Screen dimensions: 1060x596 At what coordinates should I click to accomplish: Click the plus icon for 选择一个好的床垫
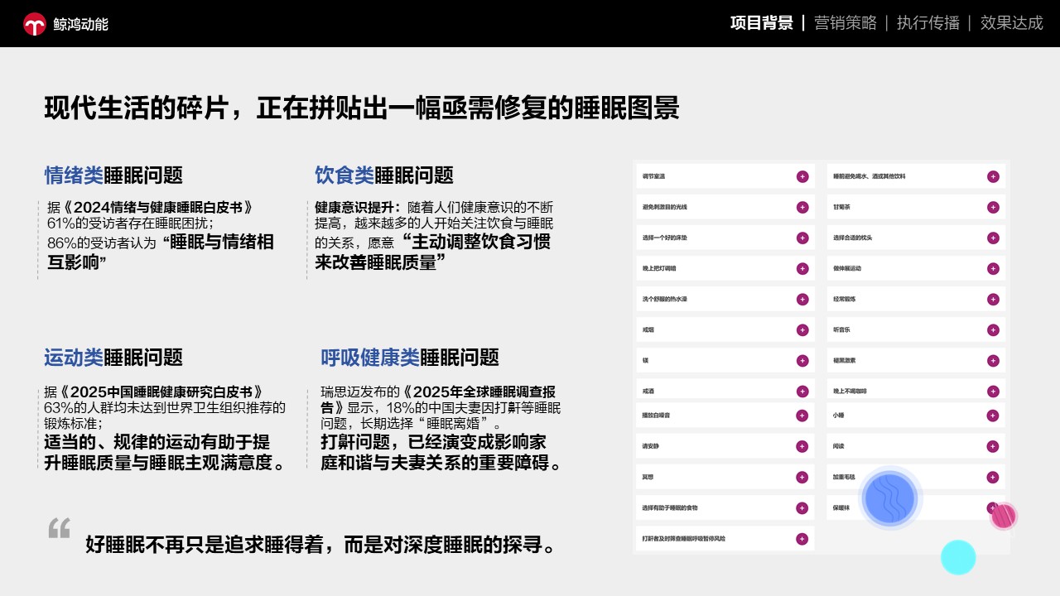(x=802, y=238)
